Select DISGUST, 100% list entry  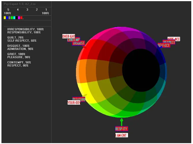(18, 46)
